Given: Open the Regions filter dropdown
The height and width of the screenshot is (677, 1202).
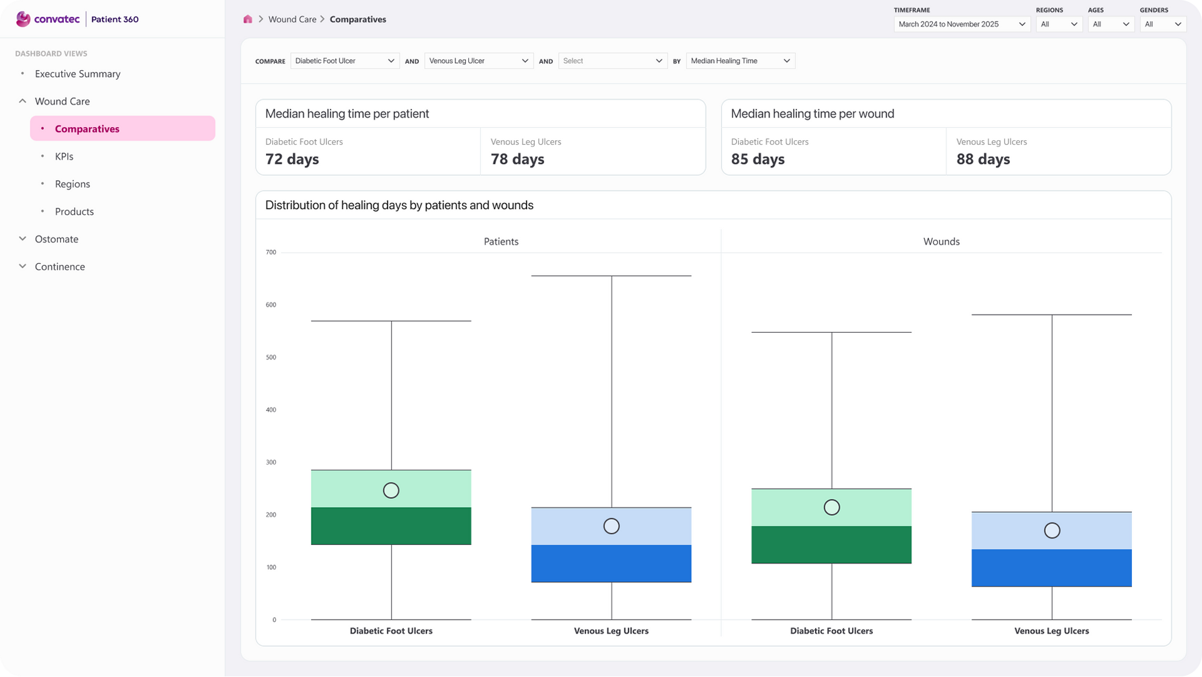Looking at the screenshot, I should click(x=1059, y=24).
